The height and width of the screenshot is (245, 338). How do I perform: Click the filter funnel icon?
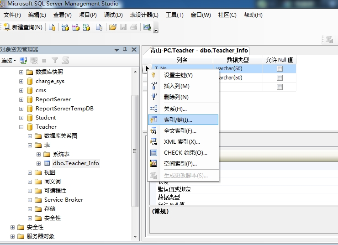pyautogui.click(x=55, y=61)
